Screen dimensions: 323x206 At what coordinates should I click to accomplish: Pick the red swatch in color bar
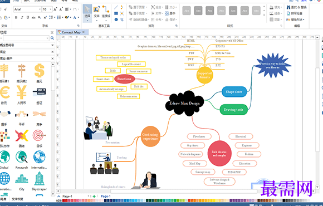point(63,200)
